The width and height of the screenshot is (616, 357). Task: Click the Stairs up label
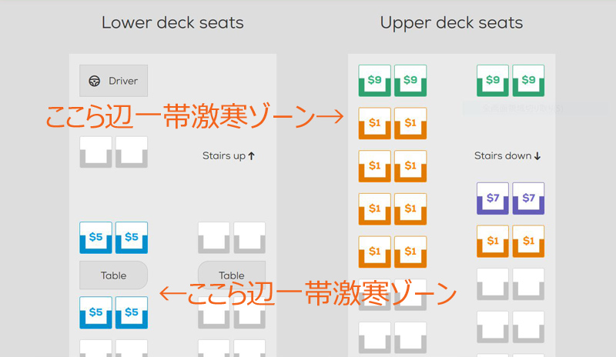click(229, 156)
